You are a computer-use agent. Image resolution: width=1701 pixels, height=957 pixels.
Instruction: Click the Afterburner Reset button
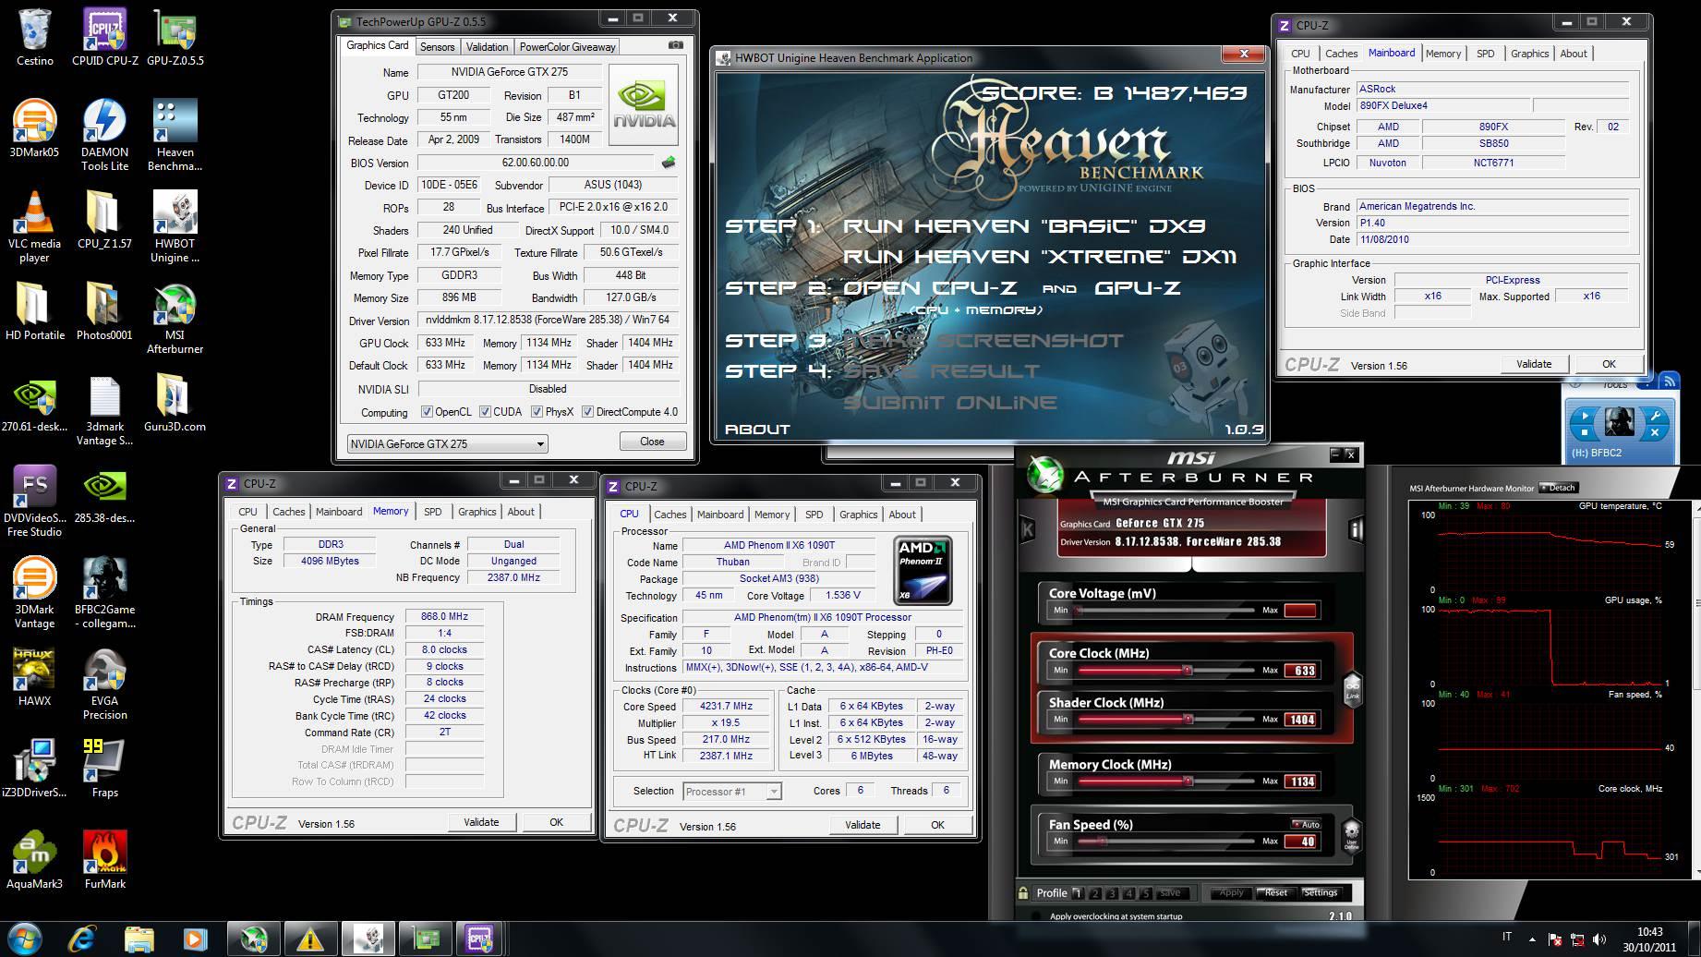click(1276, 893)
